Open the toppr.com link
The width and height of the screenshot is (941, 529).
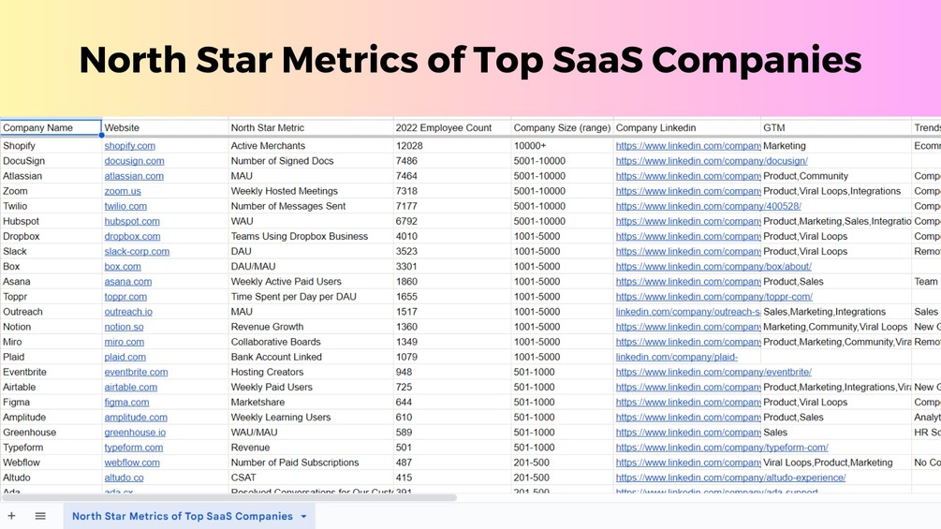click(125, 296)
